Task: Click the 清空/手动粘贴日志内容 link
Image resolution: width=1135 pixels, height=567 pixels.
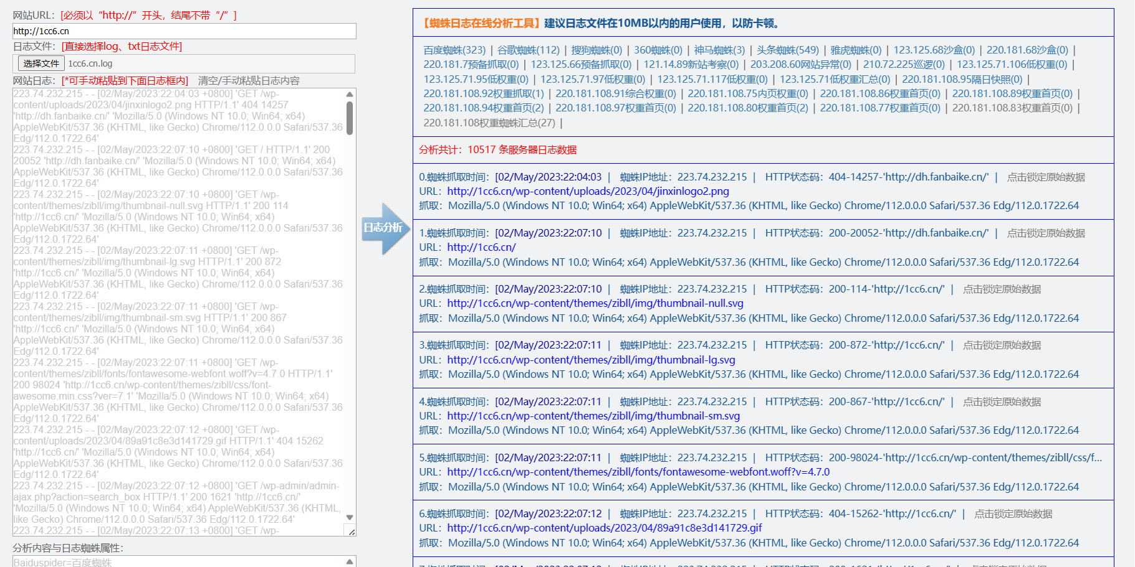Action: click(x=249, y=81)
